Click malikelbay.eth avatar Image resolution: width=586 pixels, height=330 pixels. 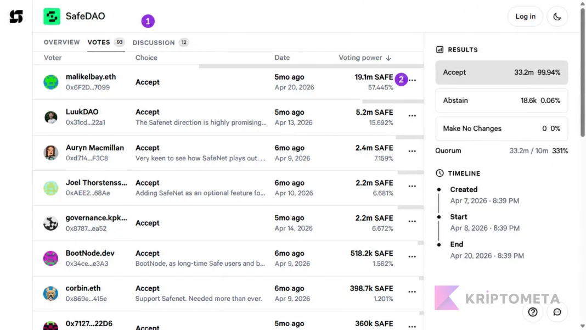[51, 82]
